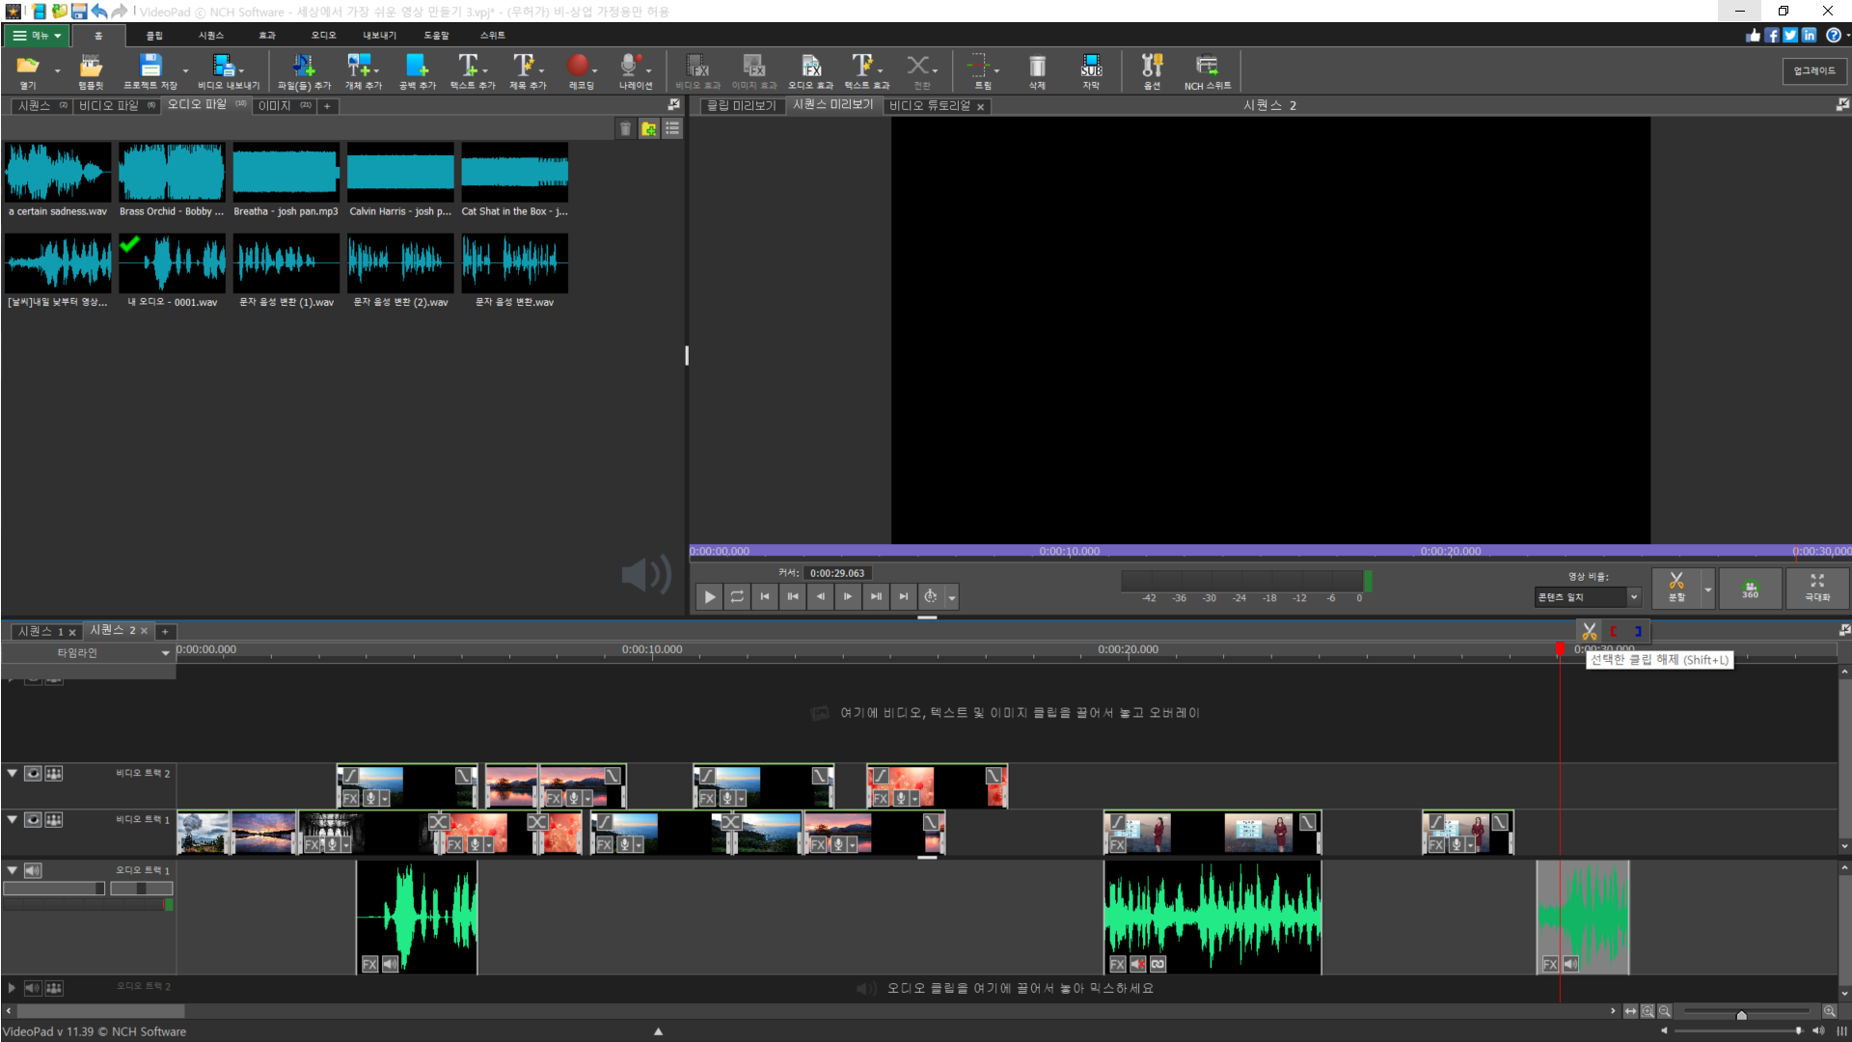Mute 오디오 트랙 1 speaker toggle
1852x1042 pixels.
click(x=33, y=871)
